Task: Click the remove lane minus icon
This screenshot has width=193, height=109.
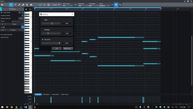Action: point(31,104)
